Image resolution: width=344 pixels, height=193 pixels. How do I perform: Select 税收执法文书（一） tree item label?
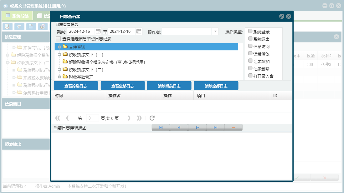pos(86,55)
